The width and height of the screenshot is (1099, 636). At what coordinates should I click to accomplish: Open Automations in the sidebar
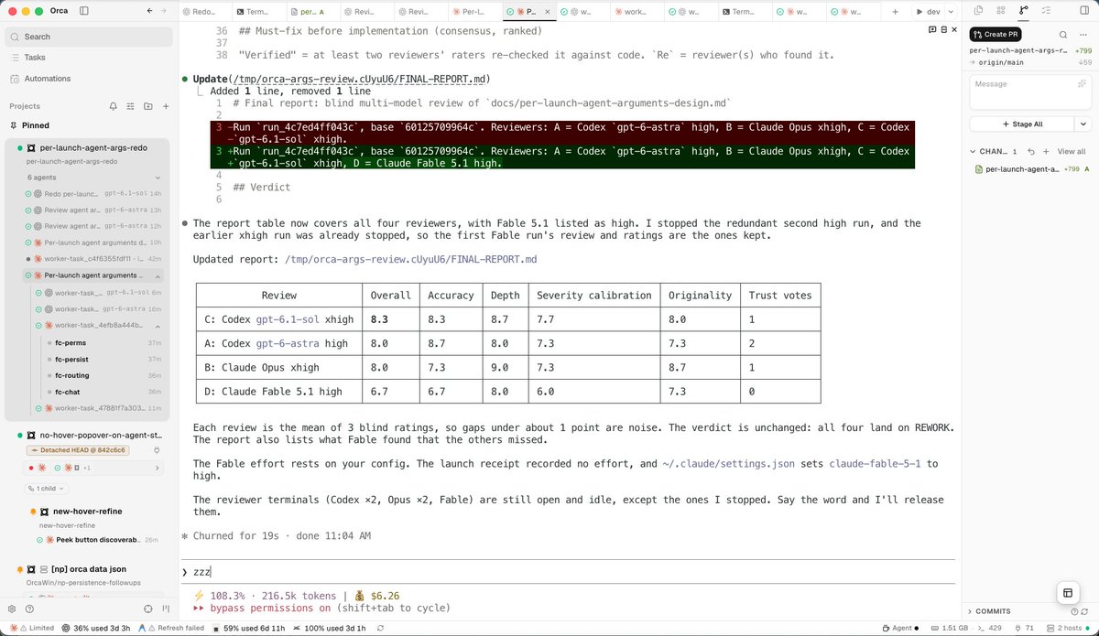click(x=48, y=79)
